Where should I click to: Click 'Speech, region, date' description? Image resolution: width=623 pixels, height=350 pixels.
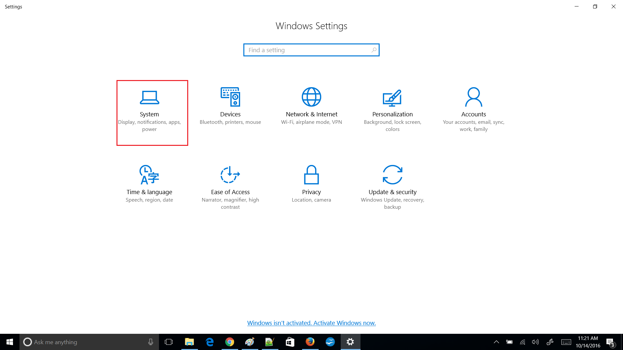[149, 200]
